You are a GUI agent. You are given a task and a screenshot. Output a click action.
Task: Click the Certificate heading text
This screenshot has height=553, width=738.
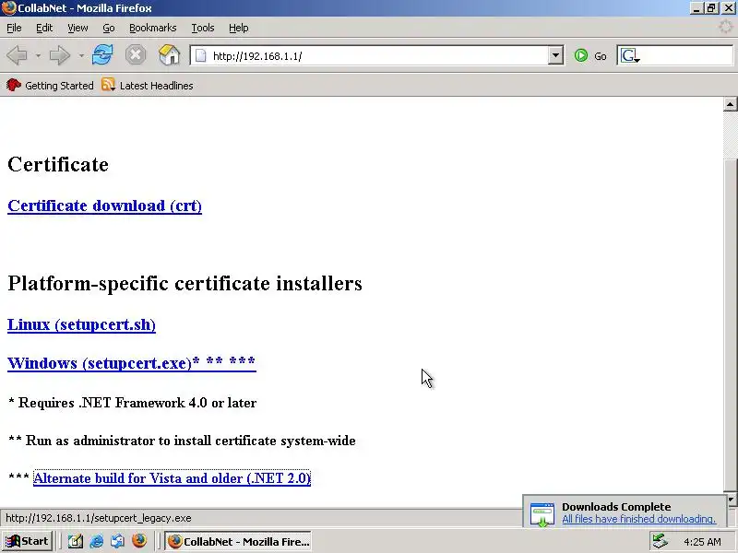pyautogui.click(x=58, y=165)
